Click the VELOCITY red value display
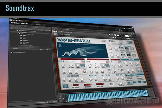Screen dimensions: 162x108 [x=87, y=85]
